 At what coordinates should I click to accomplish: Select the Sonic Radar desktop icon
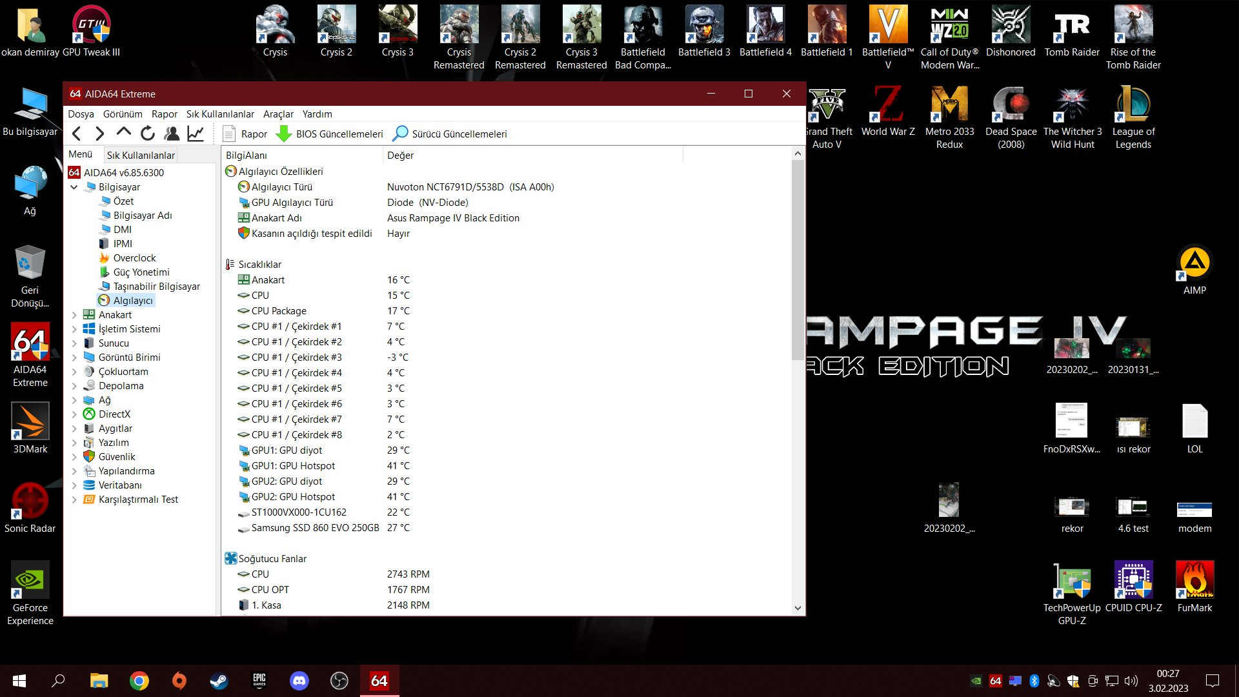click(x=30, y=509)
